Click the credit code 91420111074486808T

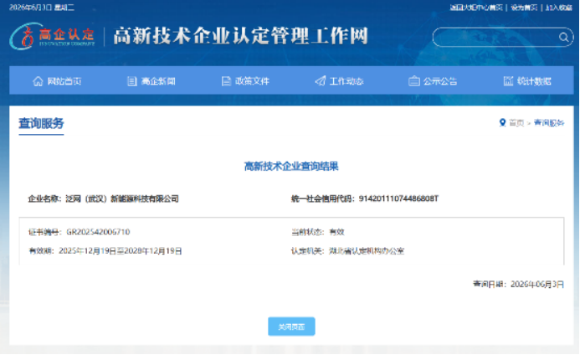[398, 198]
